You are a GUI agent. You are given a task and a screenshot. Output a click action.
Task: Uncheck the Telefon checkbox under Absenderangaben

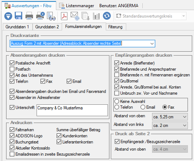point(12,81)
